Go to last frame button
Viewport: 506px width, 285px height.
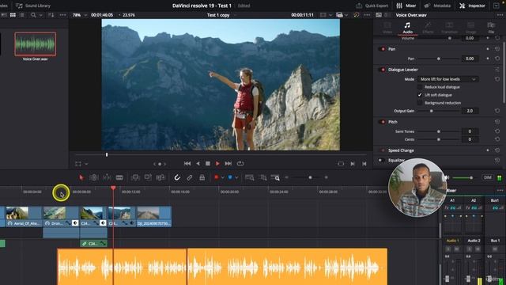(228, 164)
